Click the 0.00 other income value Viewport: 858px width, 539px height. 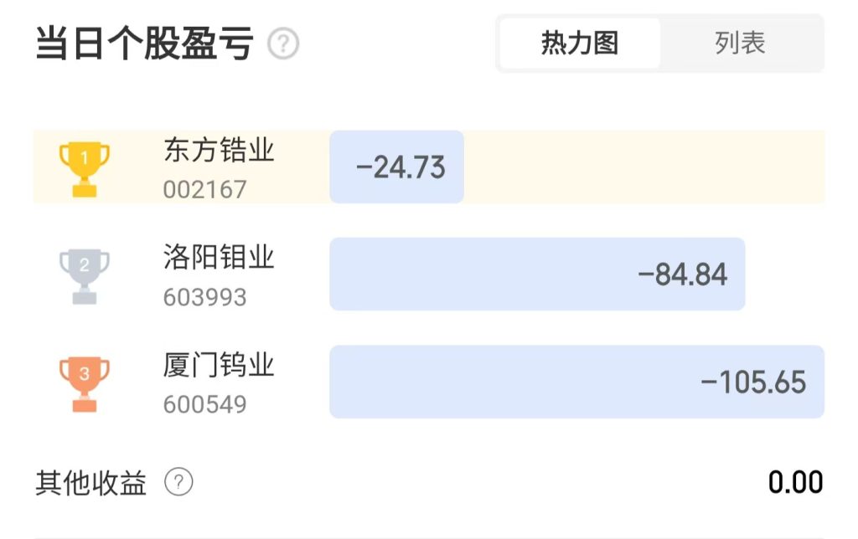795,482
